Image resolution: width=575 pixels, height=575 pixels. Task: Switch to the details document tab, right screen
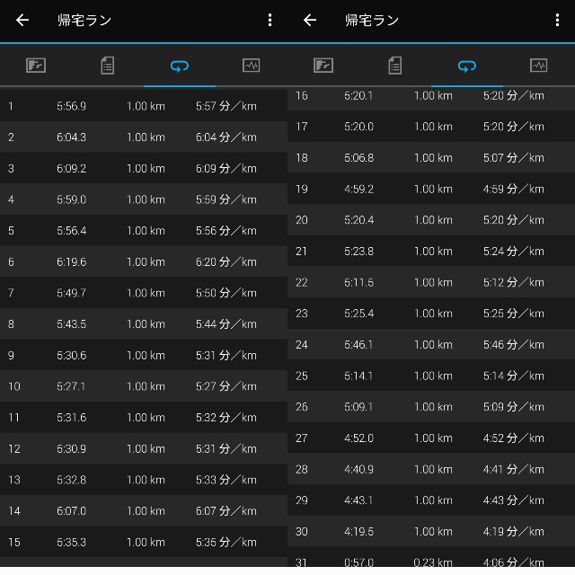(x=395, y=66)
